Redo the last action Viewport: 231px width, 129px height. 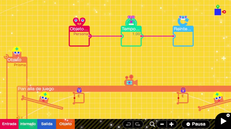(x=138, y=124)
